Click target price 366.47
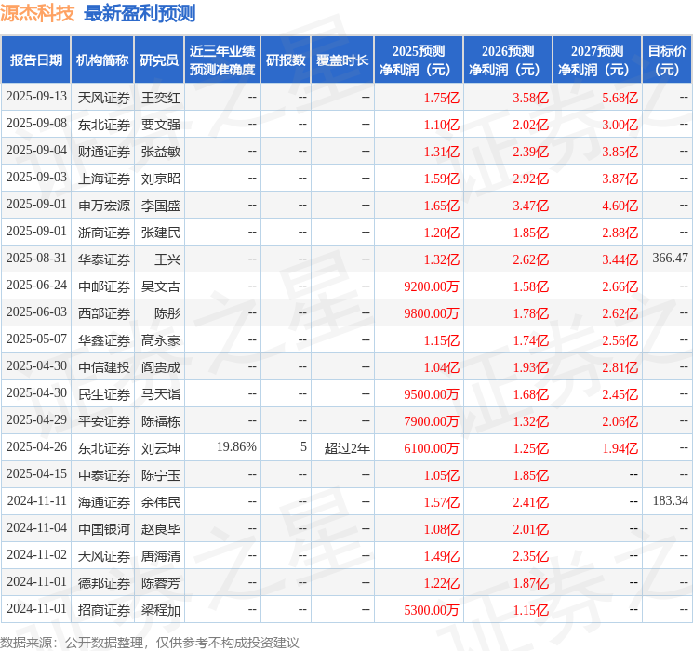Screen dimensions: 693x651 click(670, 259)
